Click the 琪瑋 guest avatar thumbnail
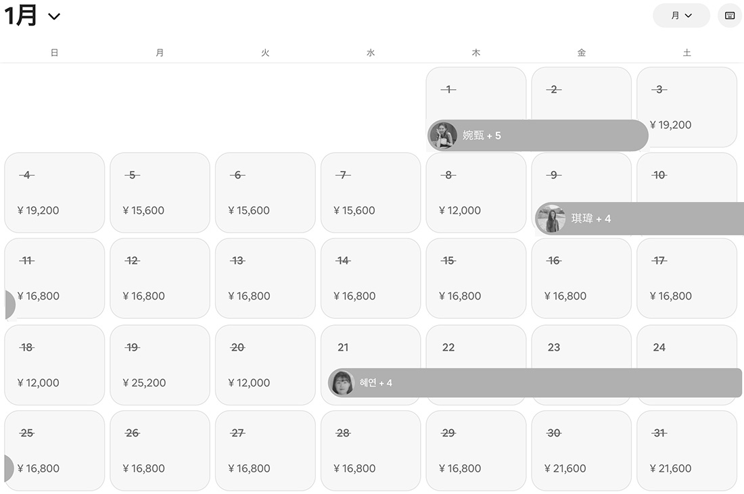Screen dimensions: 744x494 [x=551, y=219]
